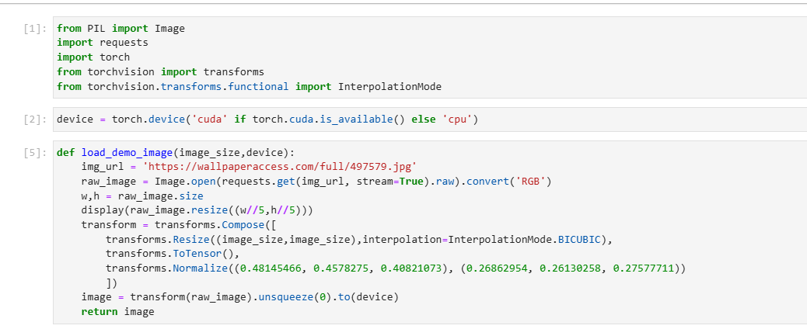Click the wallpaperaccess image URL string
The height and width of the screenshot is (329, 807).
point(273,167)
